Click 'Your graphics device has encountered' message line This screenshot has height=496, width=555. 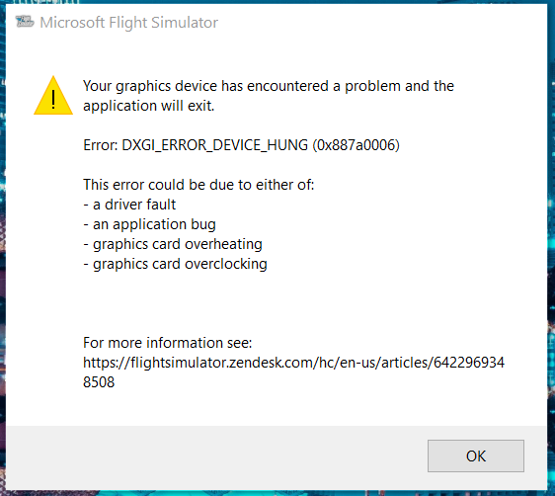205,86
